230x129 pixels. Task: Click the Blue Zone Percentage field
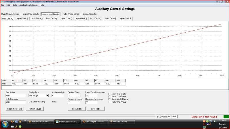91,102
